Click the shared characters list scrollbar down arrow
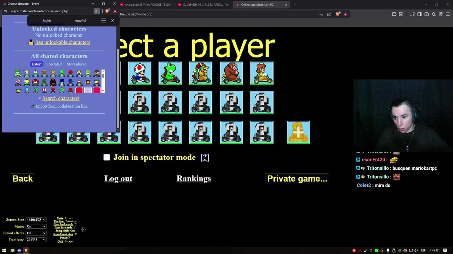 103,91
